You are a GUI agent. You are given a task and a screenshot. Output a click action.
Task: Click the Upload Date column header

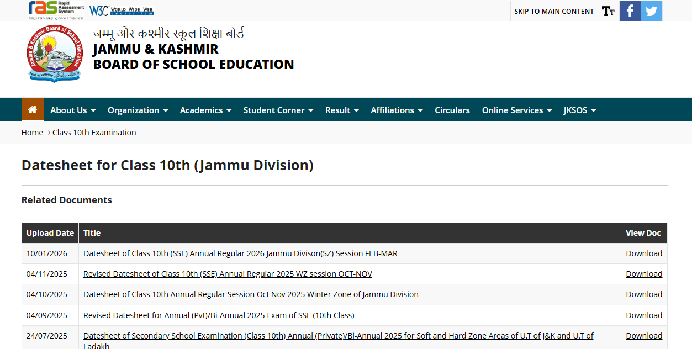(x=50, y=233)
